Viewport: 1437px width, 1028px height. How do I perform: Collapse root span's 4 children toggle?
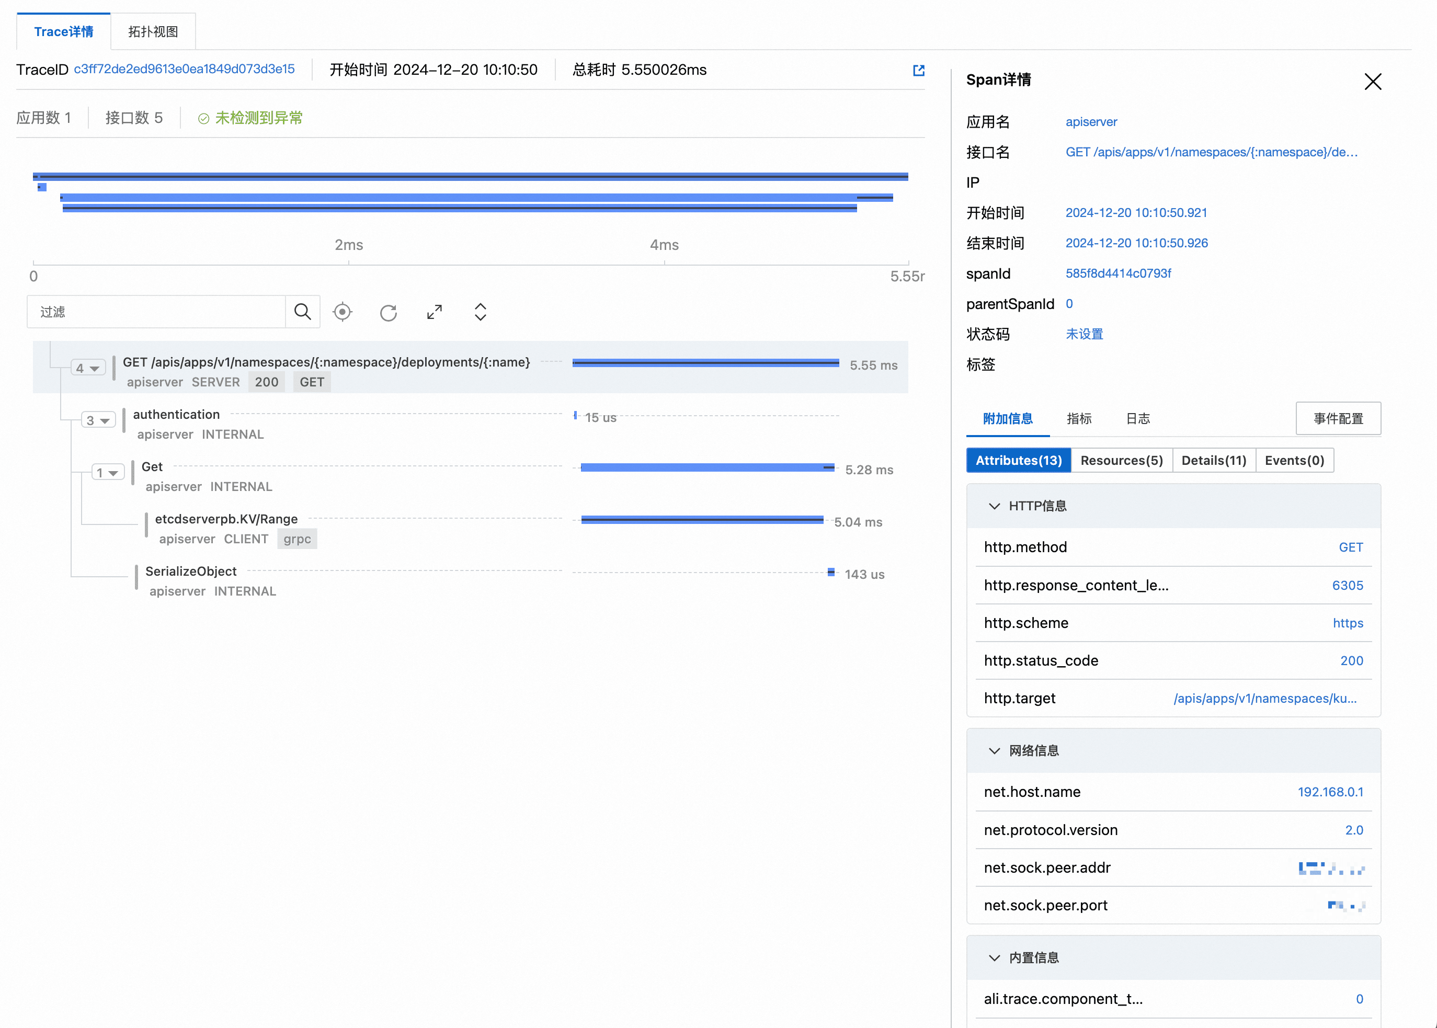[88, 368]
